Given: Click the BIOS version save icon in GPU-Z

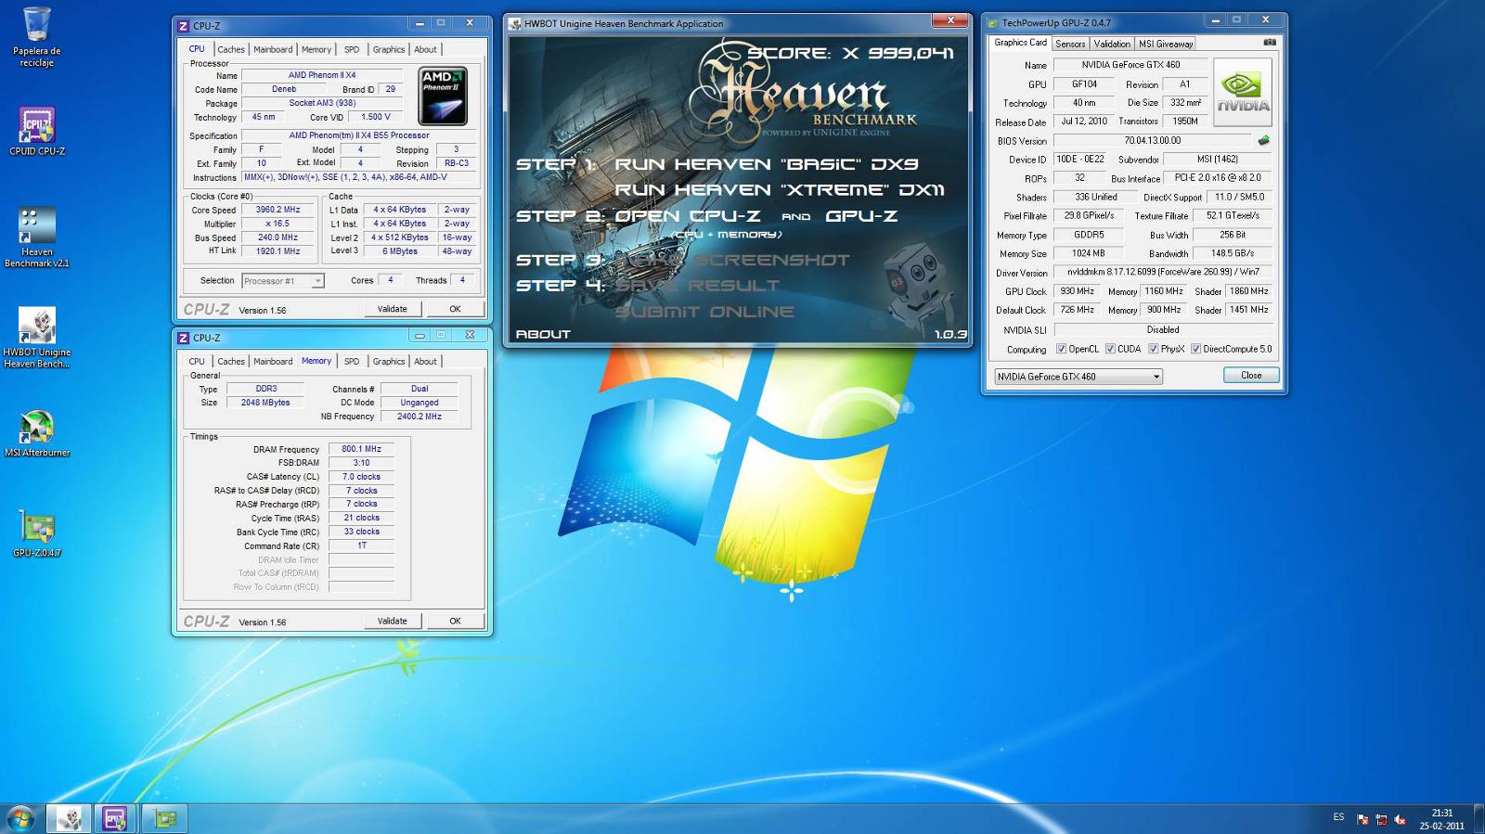Looking at the screenshot, I should tap(1263, 141).
